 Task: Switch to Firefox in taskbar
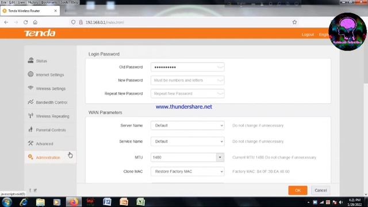click(x=74, y=202)
